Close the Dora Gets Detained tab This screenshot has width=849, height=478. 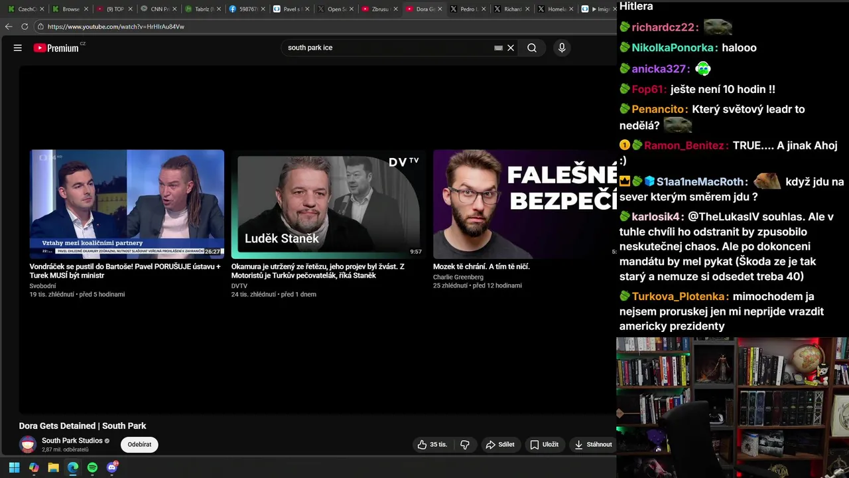[440, 9]
